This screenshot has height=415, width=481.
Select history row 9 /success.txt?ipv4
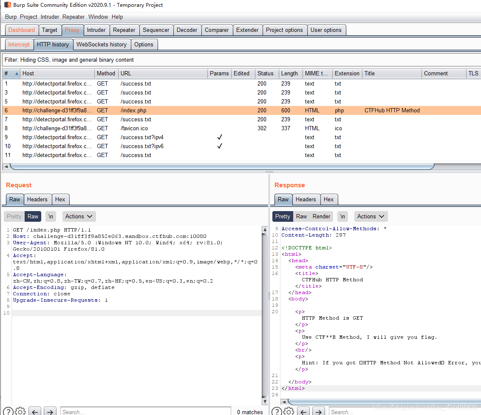coord(242,137)
